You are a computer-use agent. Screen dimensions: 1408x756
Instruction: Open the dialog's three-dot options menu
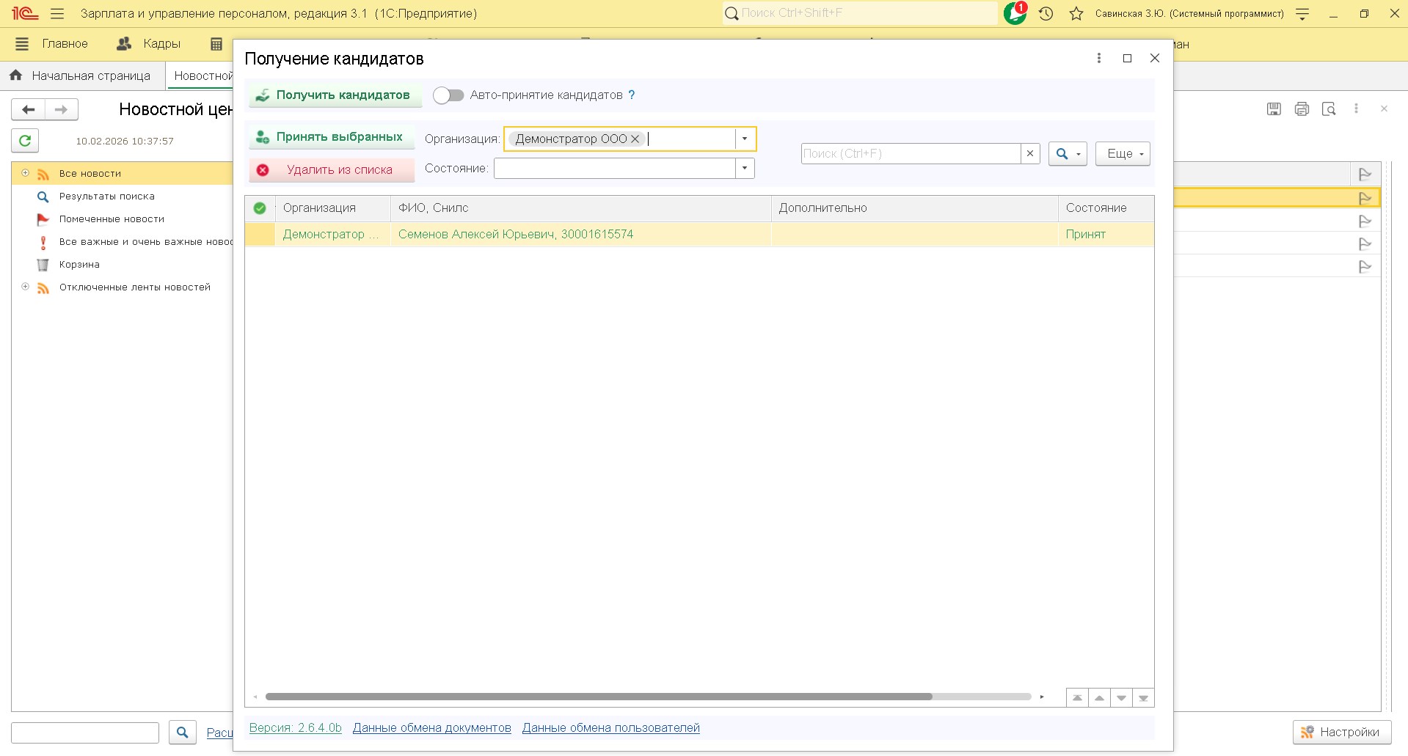tap(1098, 59)
